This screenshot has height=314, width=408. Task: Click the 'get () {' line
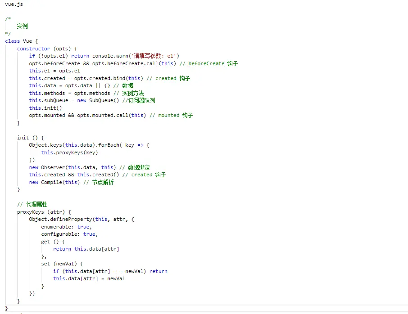(x=53, y=242)
